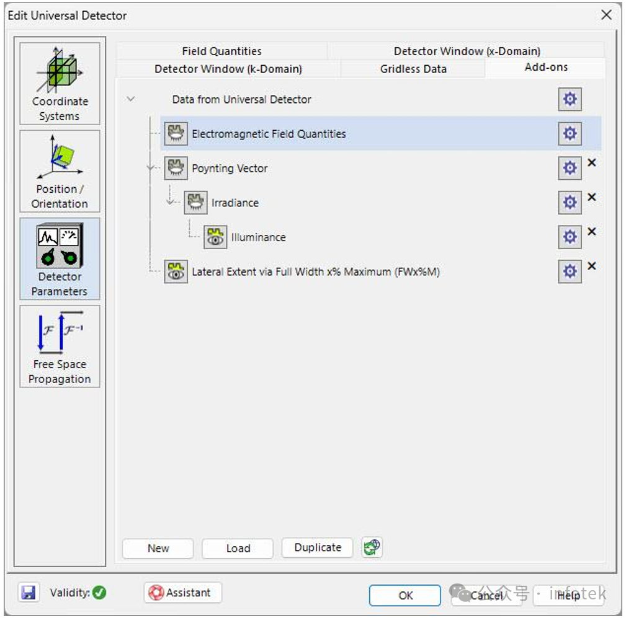
Task: Toggle visibility eye on Illuminance
Action: coord(214,236)
